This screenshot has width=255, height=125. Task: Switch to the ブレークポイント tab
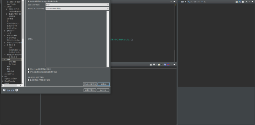click(x=195, y=2)
